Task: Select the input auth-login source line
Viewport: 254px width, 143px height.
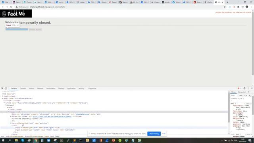Action: click(37, 128)
